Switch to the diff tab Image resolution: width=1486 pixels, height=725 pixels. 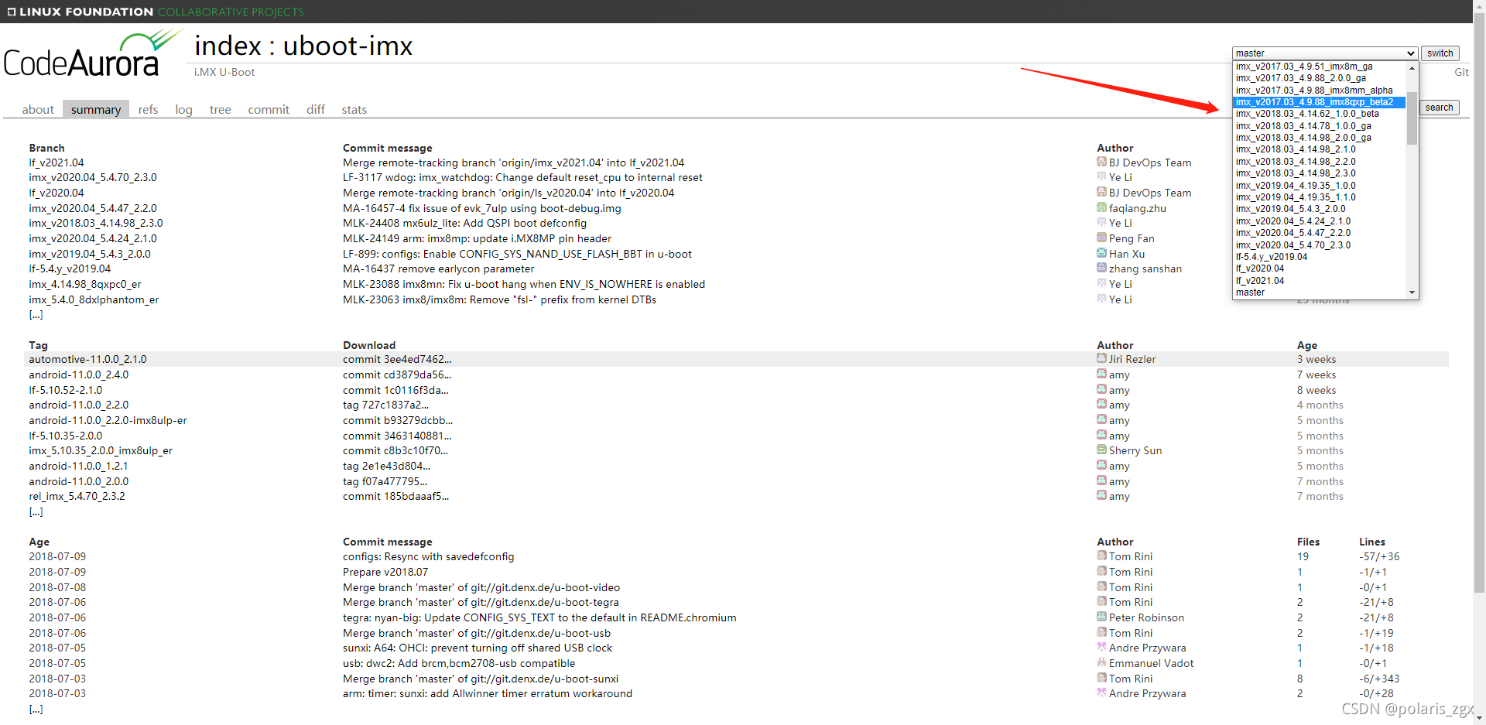tap(316, 110)
